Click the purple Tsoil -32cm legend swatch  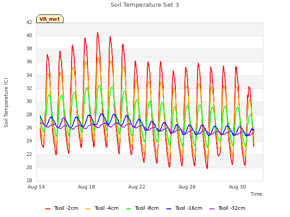212,209
